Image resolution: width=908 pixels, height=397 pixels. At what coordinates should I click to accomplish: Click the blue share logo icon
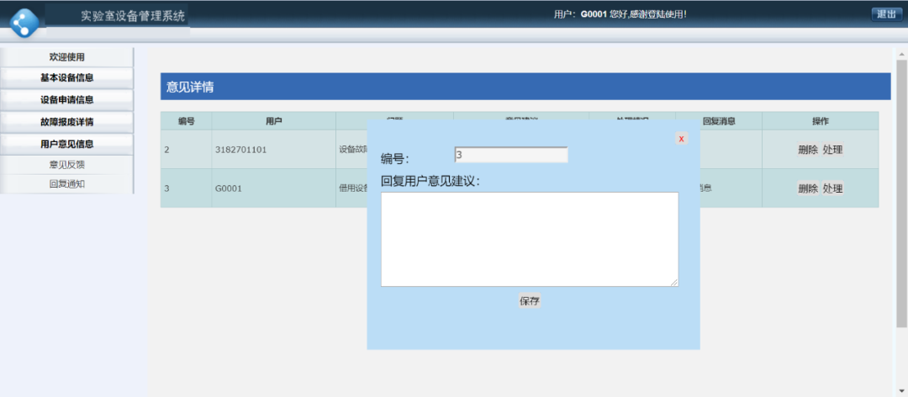click(x=24, y=23)
